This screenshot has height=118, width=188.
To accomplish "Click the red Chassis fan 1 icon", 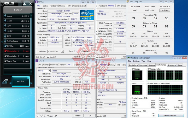I will tap(5, 51).
